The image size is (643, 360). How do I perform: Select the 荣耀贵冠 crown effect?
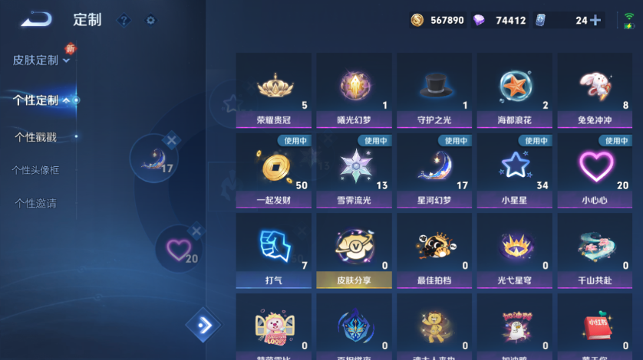pos(273,90)
